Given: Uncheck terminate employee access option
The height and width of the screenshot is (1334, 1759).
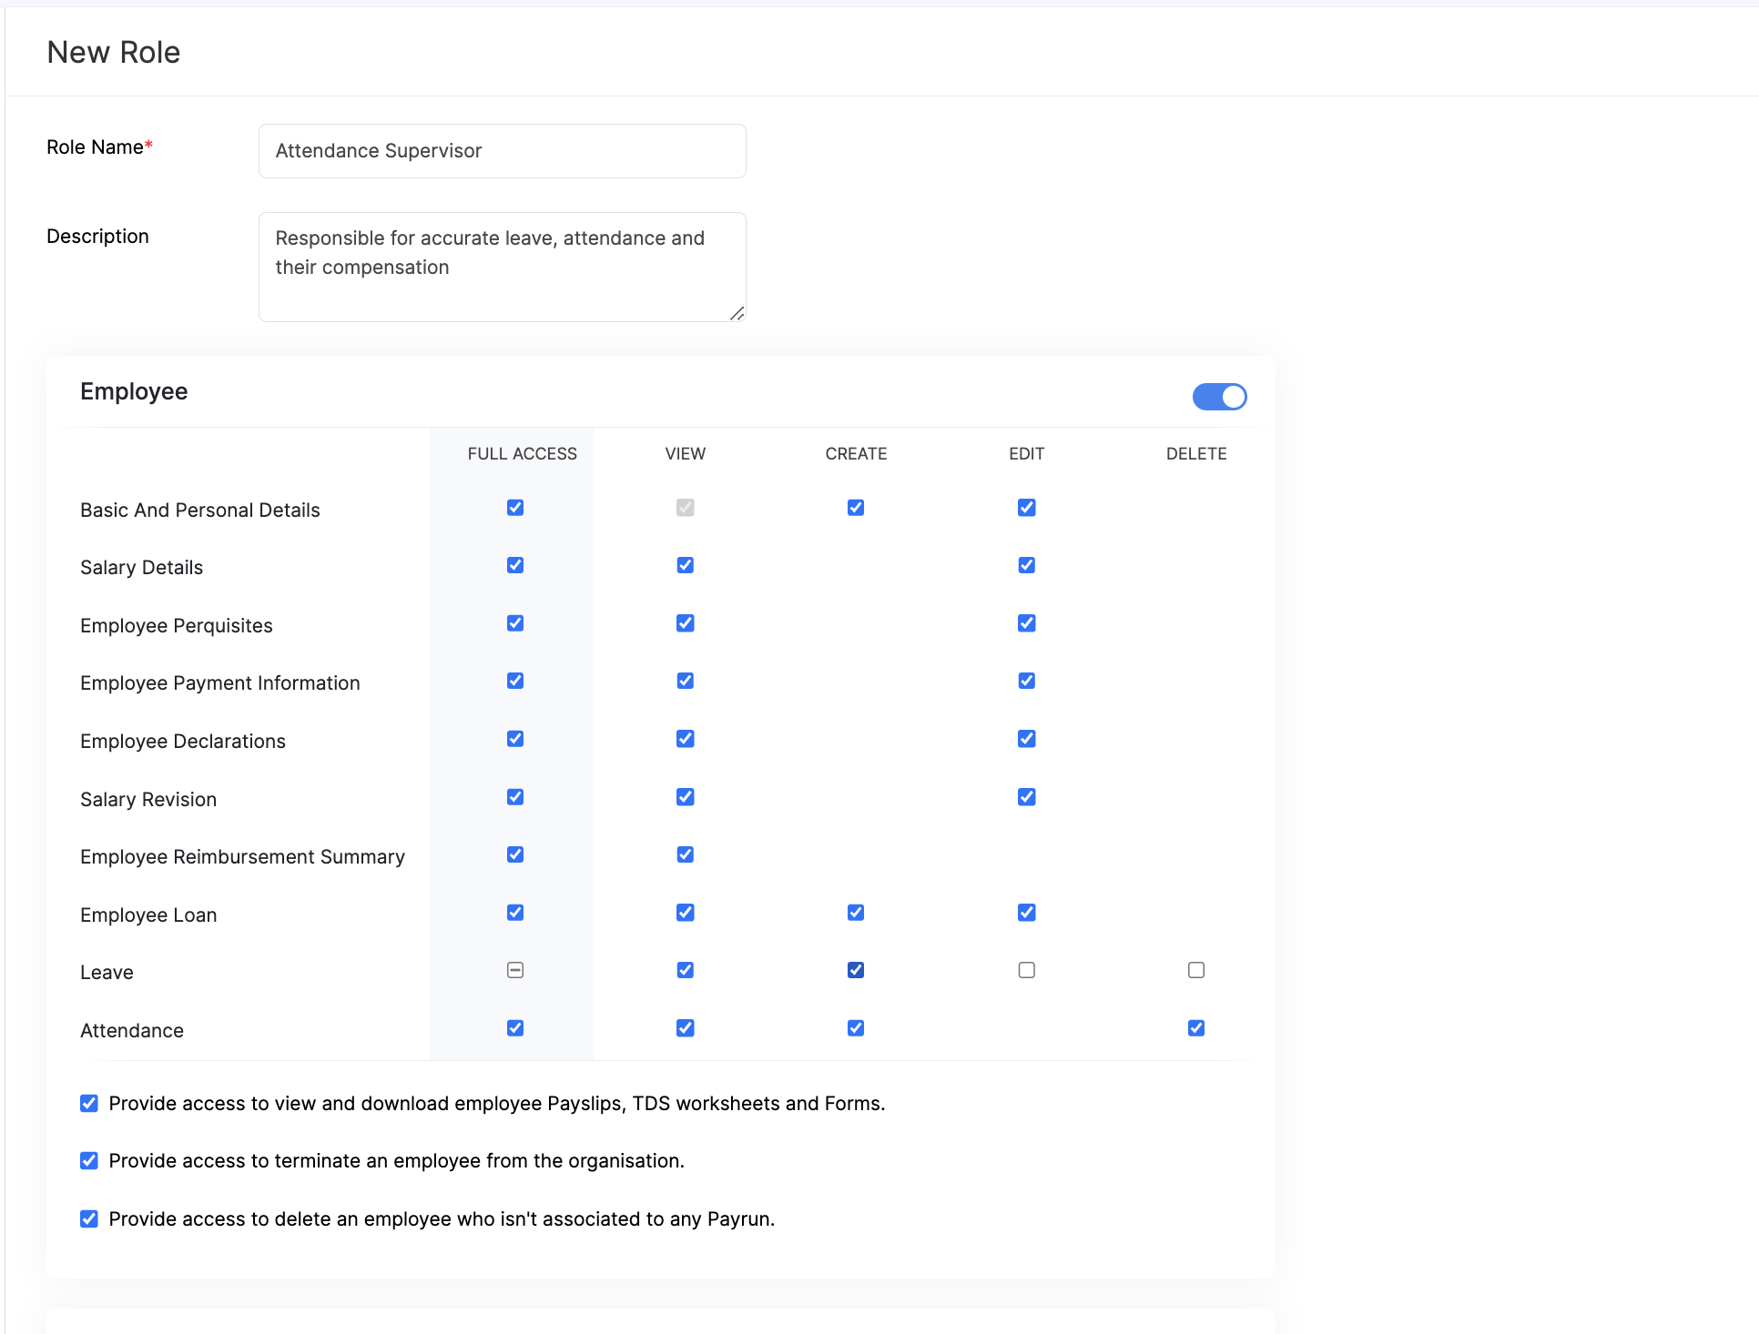Looking at the screenshot, I should (89, 1161).
